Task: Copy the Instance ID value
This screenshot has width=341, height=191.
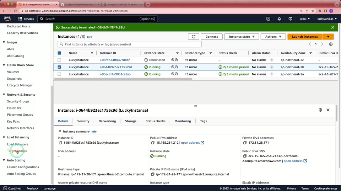Action: (x=60, y=143)
